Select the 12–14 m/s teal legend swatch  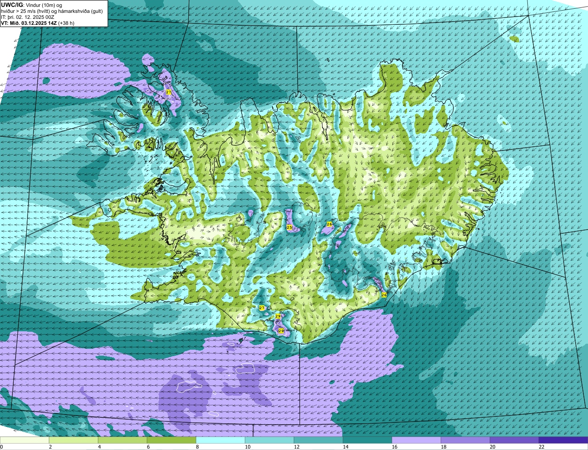(318, 440)
